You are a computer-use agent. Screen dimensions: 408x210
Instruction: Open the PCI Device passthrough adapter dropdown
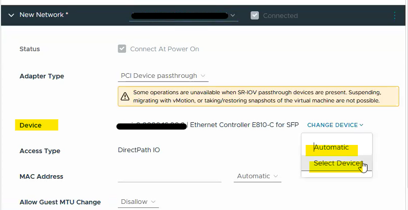pos(163,76)
